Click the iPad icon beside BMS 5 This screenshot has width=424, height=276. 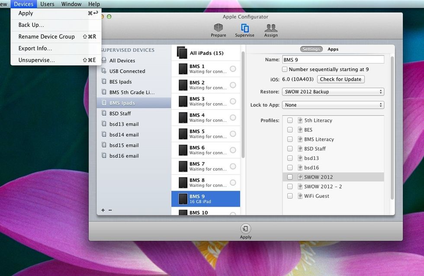tap(183, 134)
